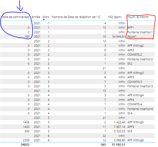Screen dimensions: 158x147
Task: Click the ascending sort arrow under Mois
Action: (44, 19)
